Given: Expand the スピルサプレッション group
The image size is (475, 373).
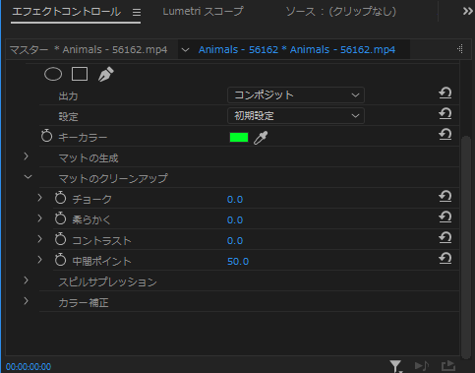Looking at the screenshot, I should [27, 280].
